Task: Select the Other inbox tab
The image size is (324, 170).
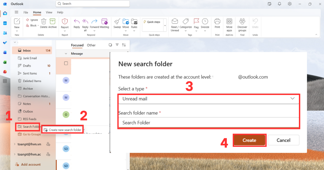Action: (91, 45)
